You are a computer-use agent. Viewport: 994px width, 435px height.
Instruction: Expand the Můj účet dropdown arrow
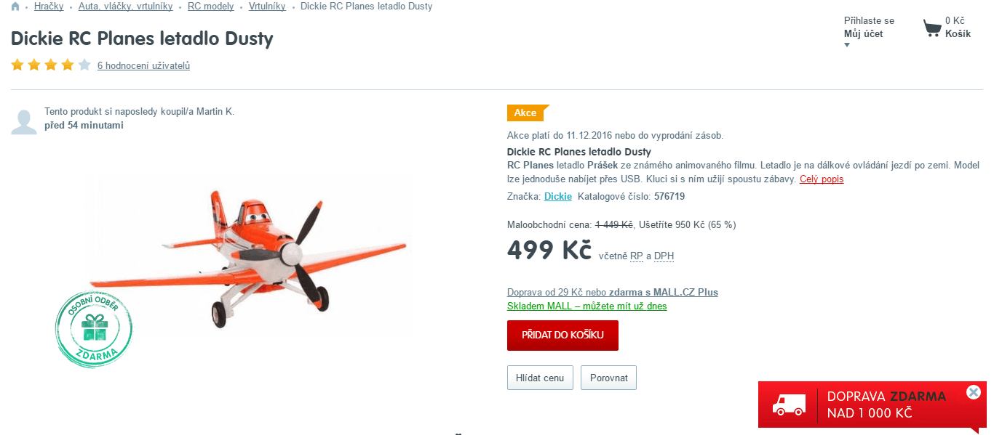pos(847,45)
